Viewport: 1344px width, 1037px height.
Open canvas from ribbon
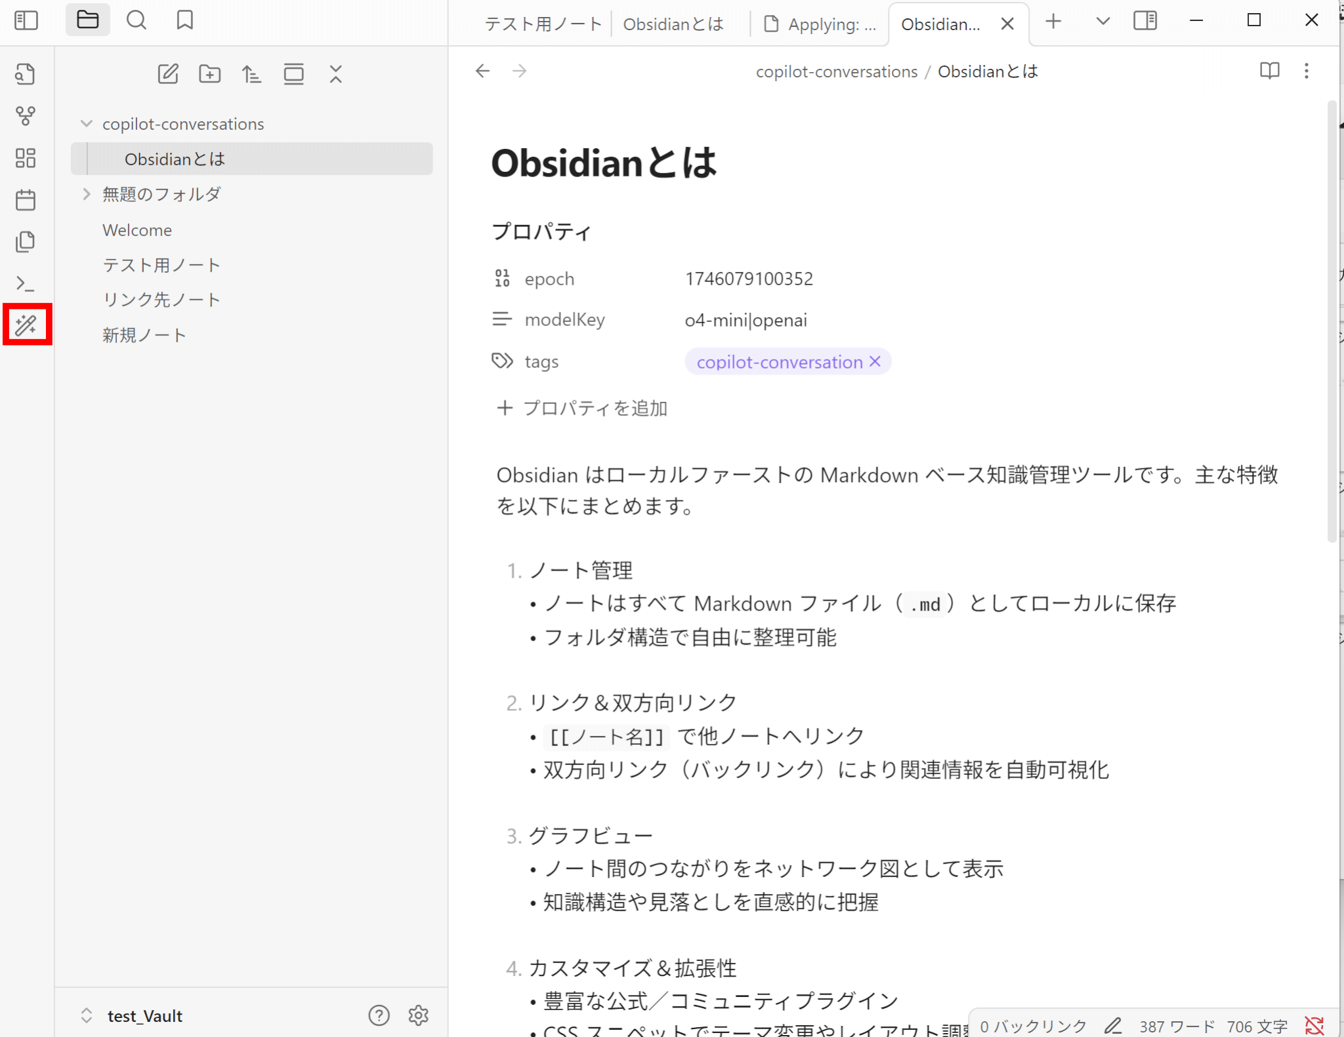tap(26, 158)
